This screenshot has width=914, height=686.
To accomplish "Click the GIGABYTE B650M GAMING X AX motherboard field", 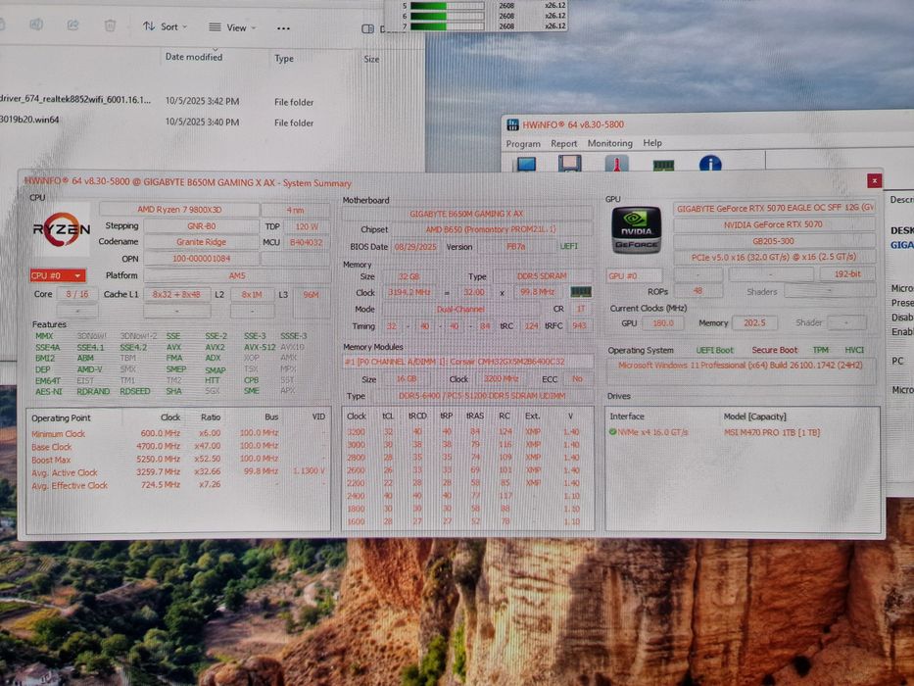I will pos(466,214).
